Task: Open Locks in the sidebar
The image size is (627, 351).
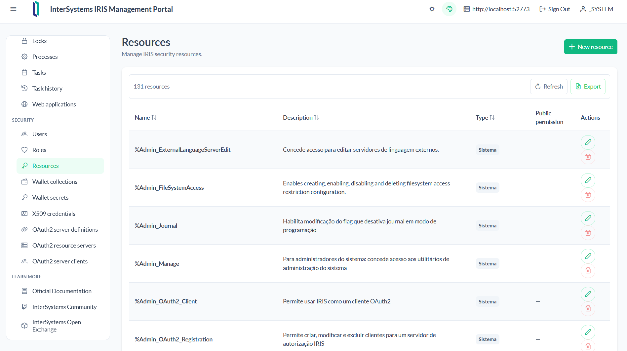Action: 60,41
